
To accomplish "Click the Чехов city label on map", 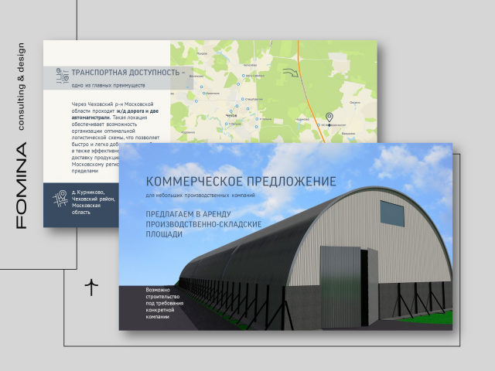I will pos(231,116).
